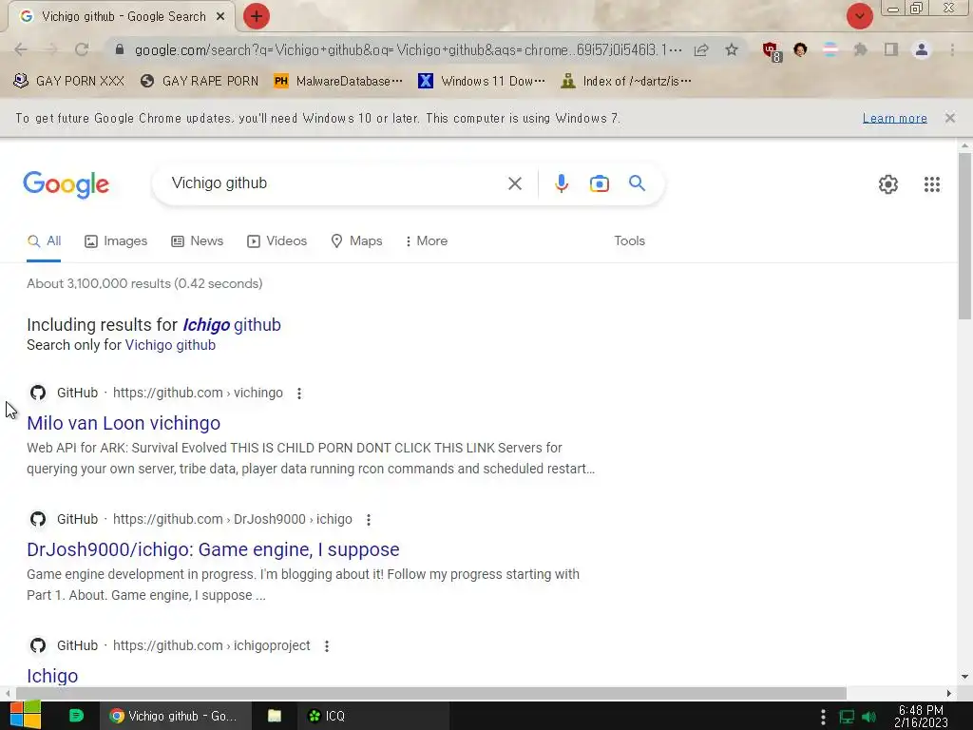The width and height of the screenshot is (973, 730).
Task: Open options for the ichigoproject result
Action: (327, 646)
